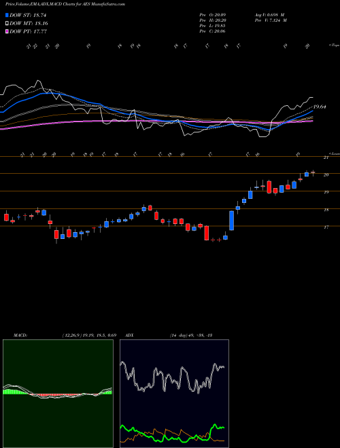This screenshot has height=448, width=340.
Task: Click the last candlestick near price 20
Action: click(313, 172)
